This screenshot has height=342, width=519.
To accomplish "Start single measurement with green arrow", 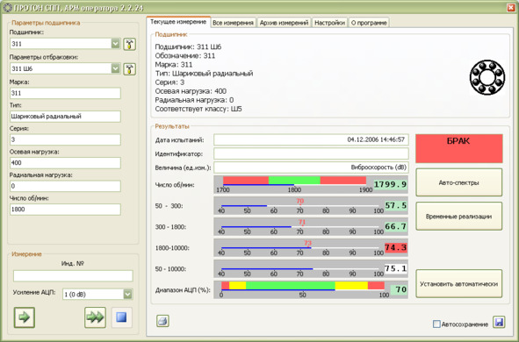I will point(25,317).
